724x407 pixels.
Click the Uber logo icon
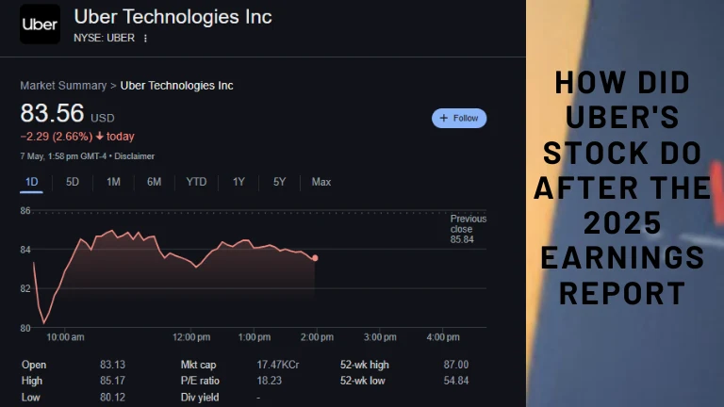tap(40, 25)
